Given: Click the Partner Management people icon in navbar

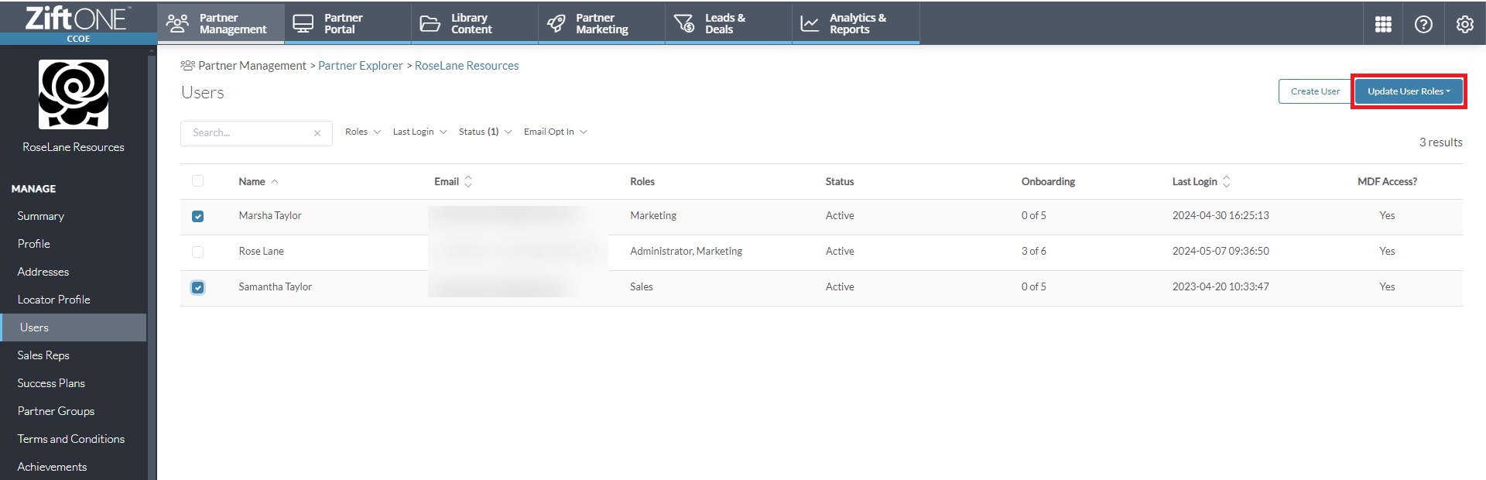Looking at the screenshot, I should click(x=177, y=23).
